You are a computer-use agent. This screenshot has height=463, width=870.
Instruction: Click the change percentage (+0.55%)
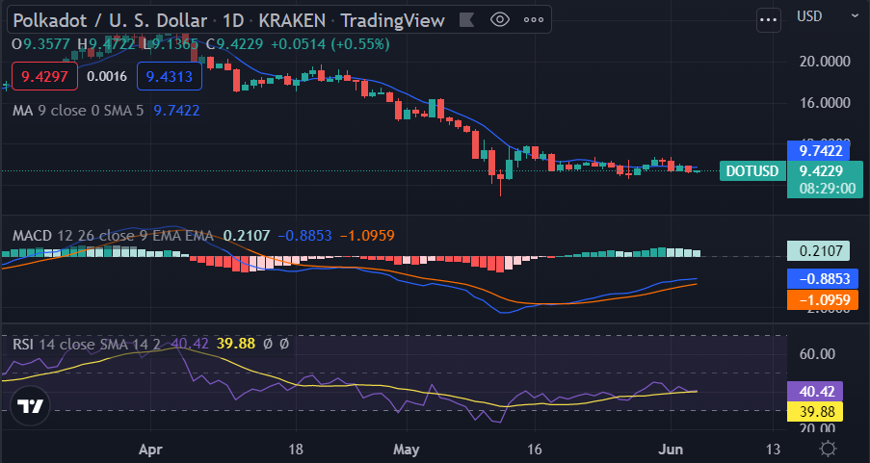pos(360,44)
